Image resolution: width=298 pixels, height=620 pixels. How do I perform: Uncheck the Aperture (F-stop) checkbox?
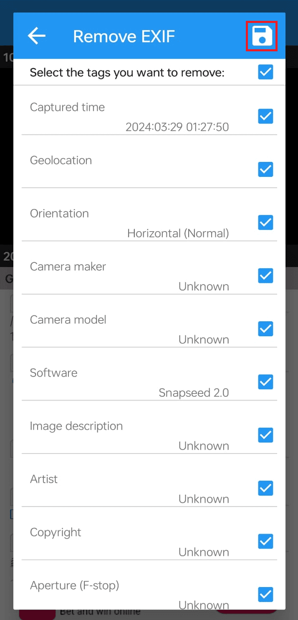click(x=265, y=595)
